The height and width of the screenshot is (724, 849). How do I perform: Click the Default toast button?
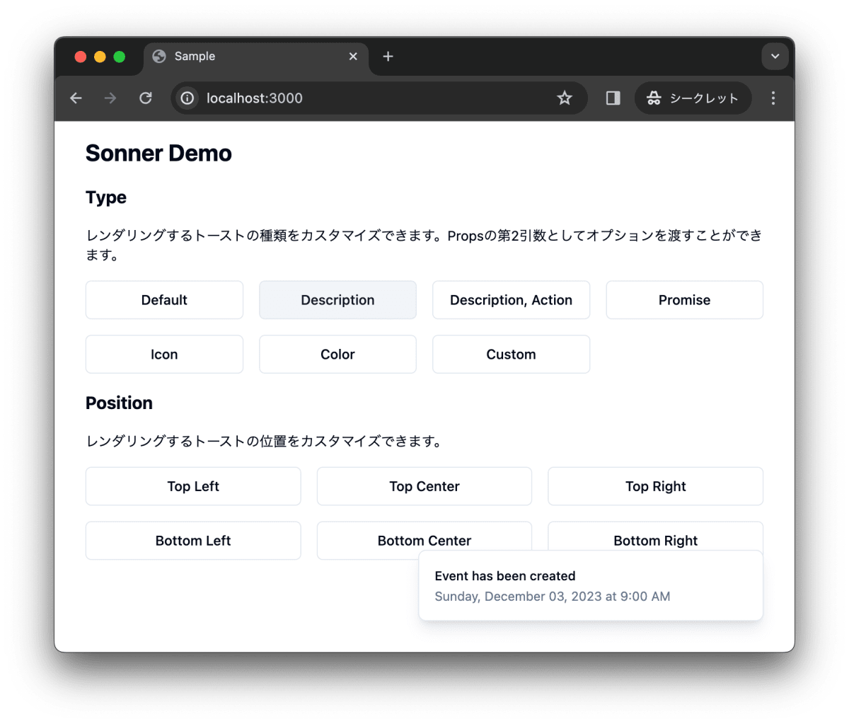164,300
